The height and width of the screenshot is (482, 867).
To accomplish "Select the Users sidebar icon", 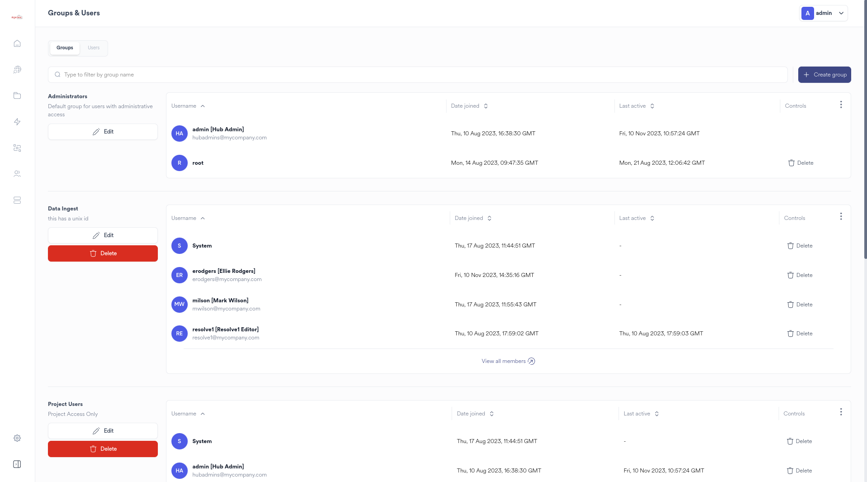I will [x=17, y=173].
